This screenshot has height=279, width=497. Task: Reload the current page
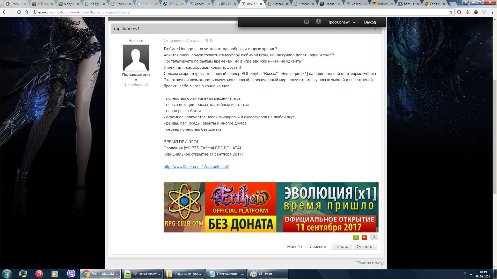click(19, 12)
